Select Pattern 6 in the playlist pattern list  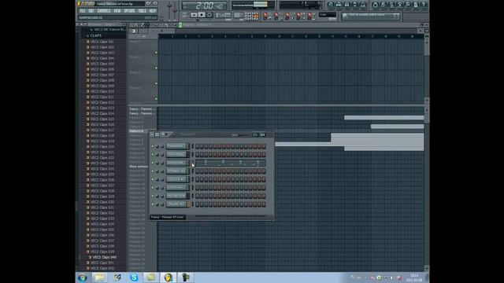click(x=136, y=131)
